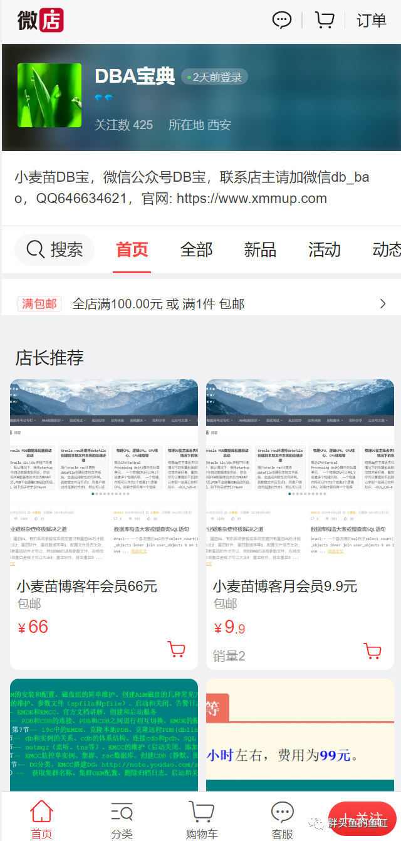Image resolution: width=401 pixels, height=841 pixels.
Task: Open the 小麦苗博客年会员66元 product thumbnail
Action: click(104, 473)
